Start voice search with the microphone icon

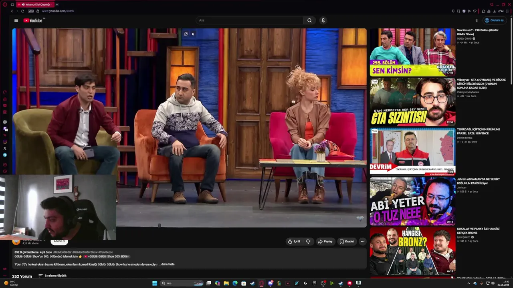tap(323, 20)
